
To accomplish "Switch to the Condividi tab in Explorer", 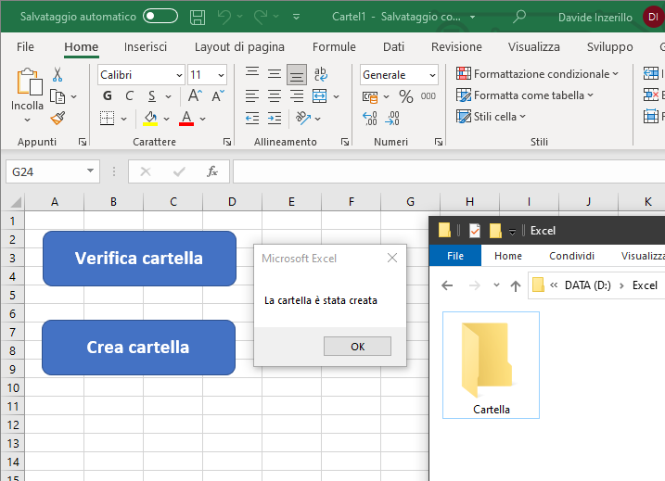I will [571, 256].
